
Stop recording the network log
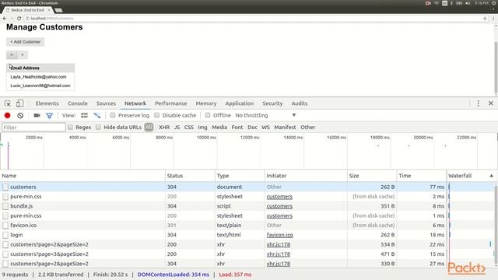click(7, 116)
